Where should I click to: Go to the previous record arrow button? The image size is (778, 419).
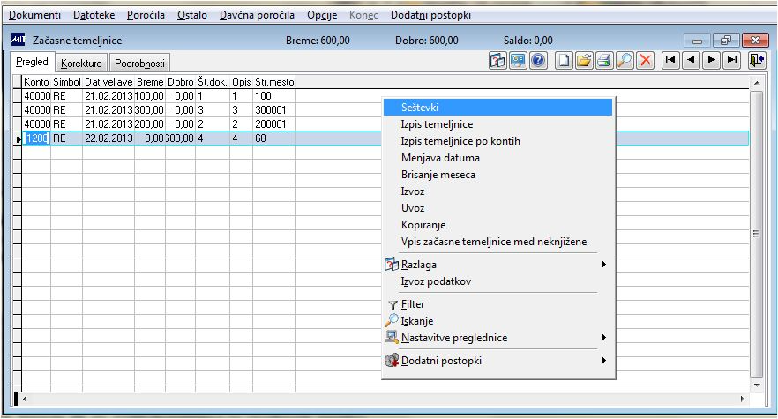click(690, 61)
